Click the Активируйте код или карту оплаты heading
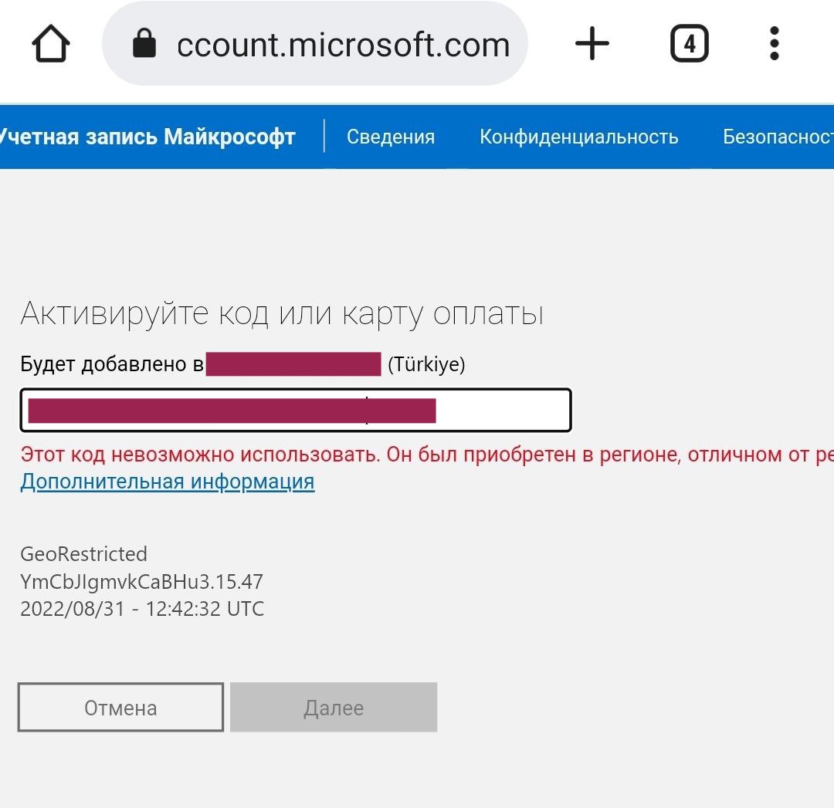 282,314
